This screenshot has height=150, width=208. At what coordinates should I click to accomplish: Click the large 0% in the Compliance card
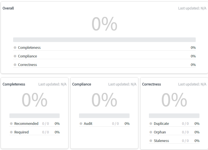pyautogui.click(x=104, y=100)
